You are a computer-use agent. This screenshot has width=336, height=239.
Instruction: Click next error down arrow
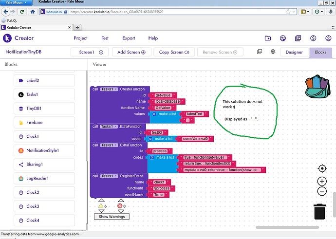click(x=121, y=211)
